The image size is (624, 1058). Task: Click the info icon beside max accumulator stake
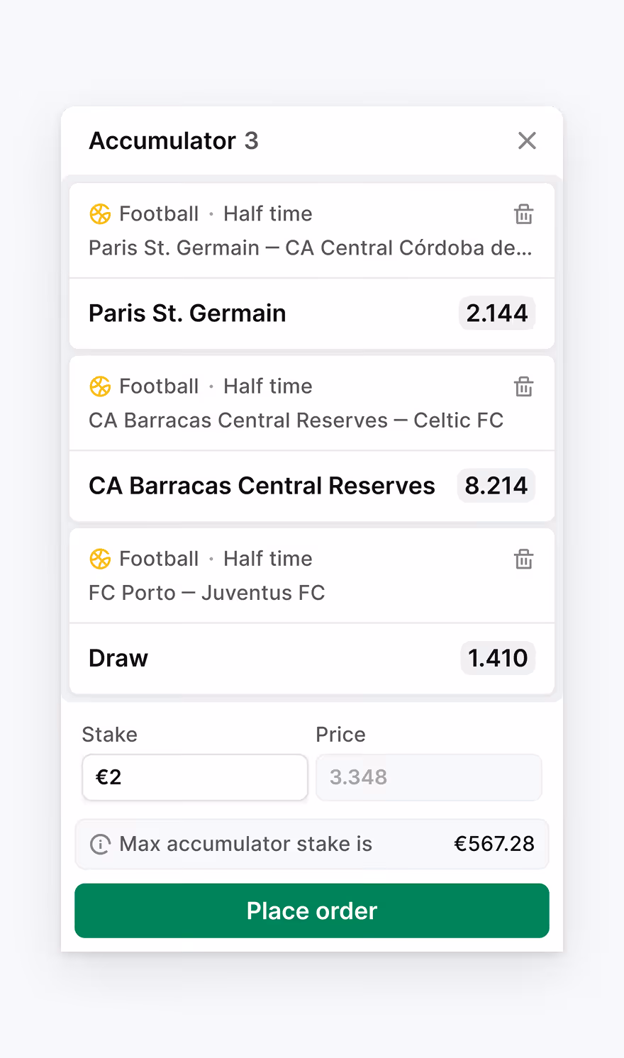(100, 845)
